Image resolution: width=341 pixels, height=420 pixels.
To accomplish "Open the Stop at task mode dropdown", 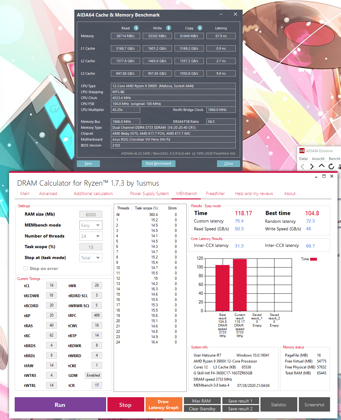I will 91,258.
